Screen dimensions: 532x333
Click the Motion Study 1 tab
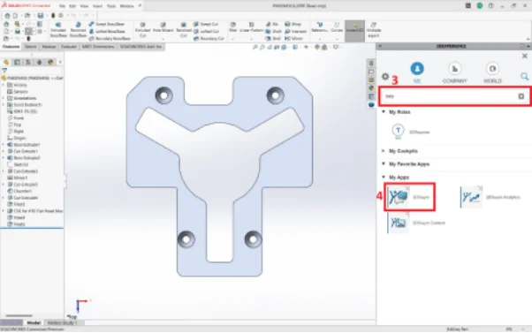point(62,322)
